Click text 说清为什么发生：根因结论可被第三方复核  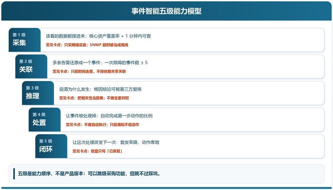(x=100, y=89)
